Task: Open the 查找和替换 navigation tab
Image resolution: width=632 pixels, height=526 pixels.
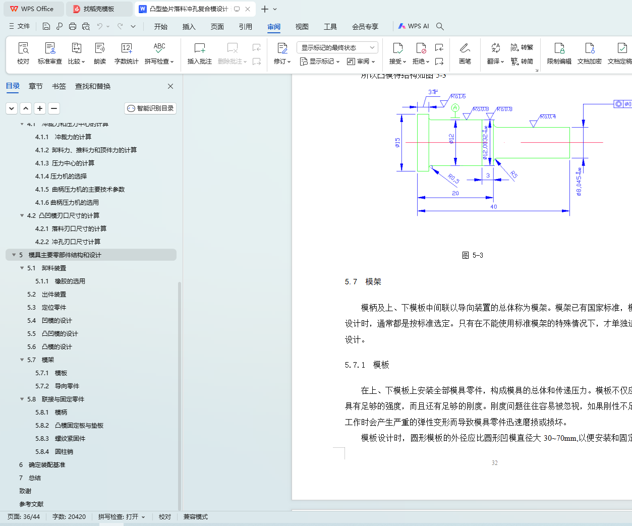Action: 93,86
